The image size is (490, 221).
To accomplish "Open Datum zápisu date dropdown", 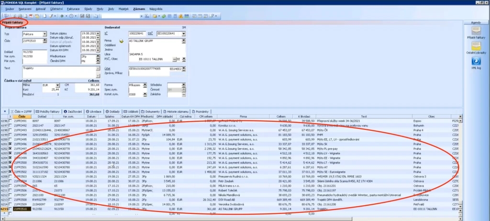I will [x=98, y=33].
